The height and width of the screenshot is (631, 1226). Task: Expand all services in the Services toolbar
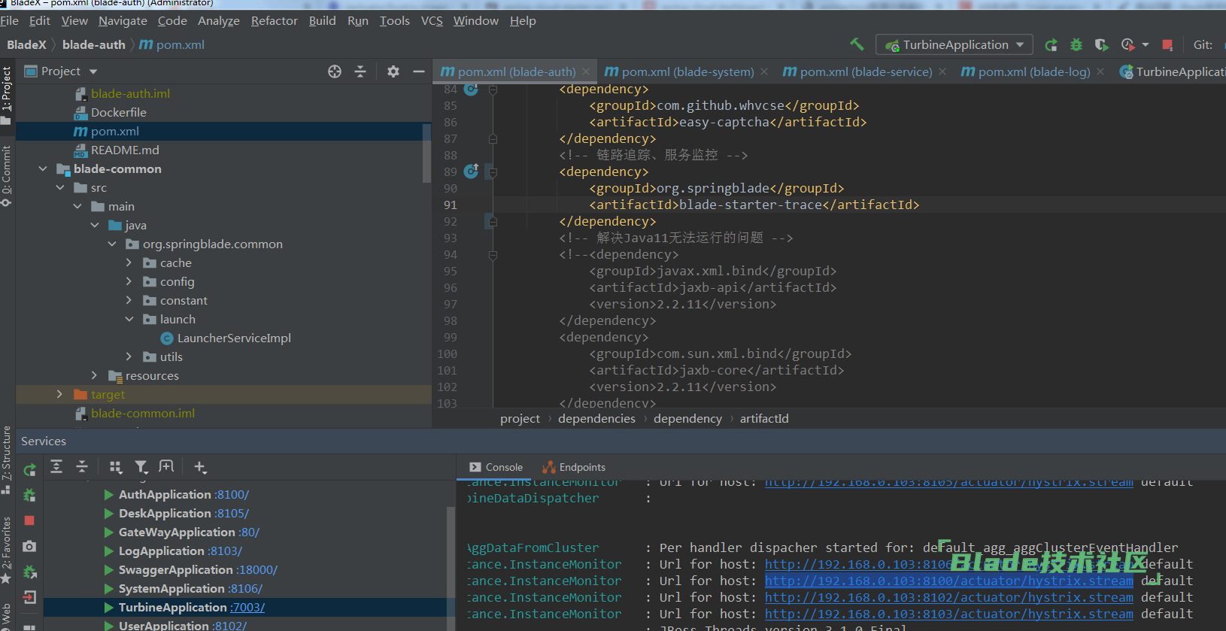[x=56, y=467]
